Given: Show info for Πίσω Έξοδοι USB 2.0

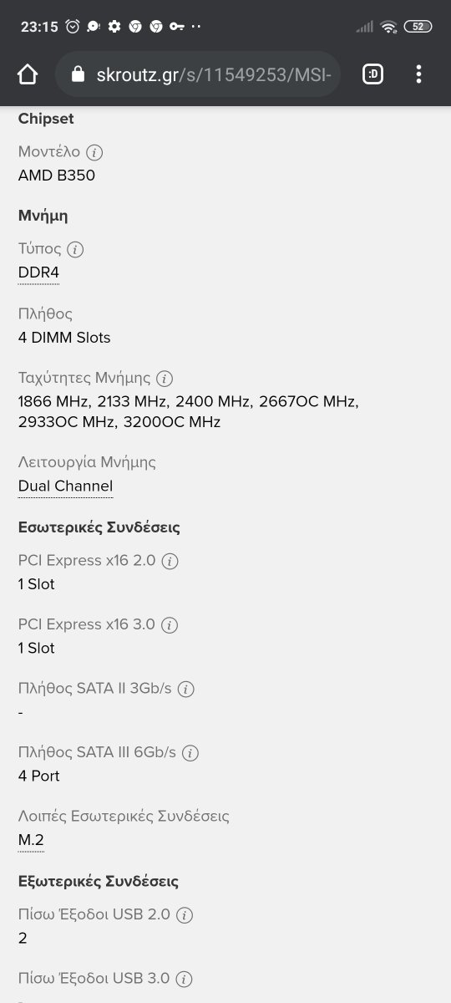Looking at the screenshot, I should coord(185,915).
